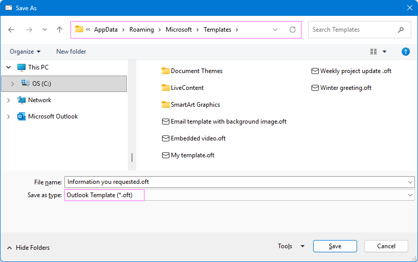This screenshot has width=418, height=262.
Task: Create a New folder
Action: click(x=71, y=52)
